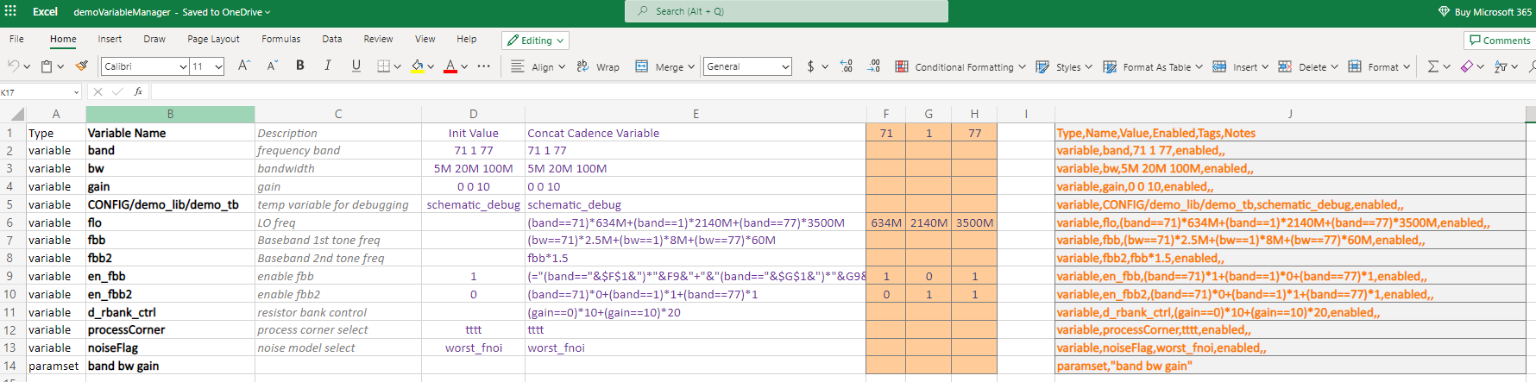Click the Clear eraser icon
1536x382 pixels.
click(x=1467, y=66)
